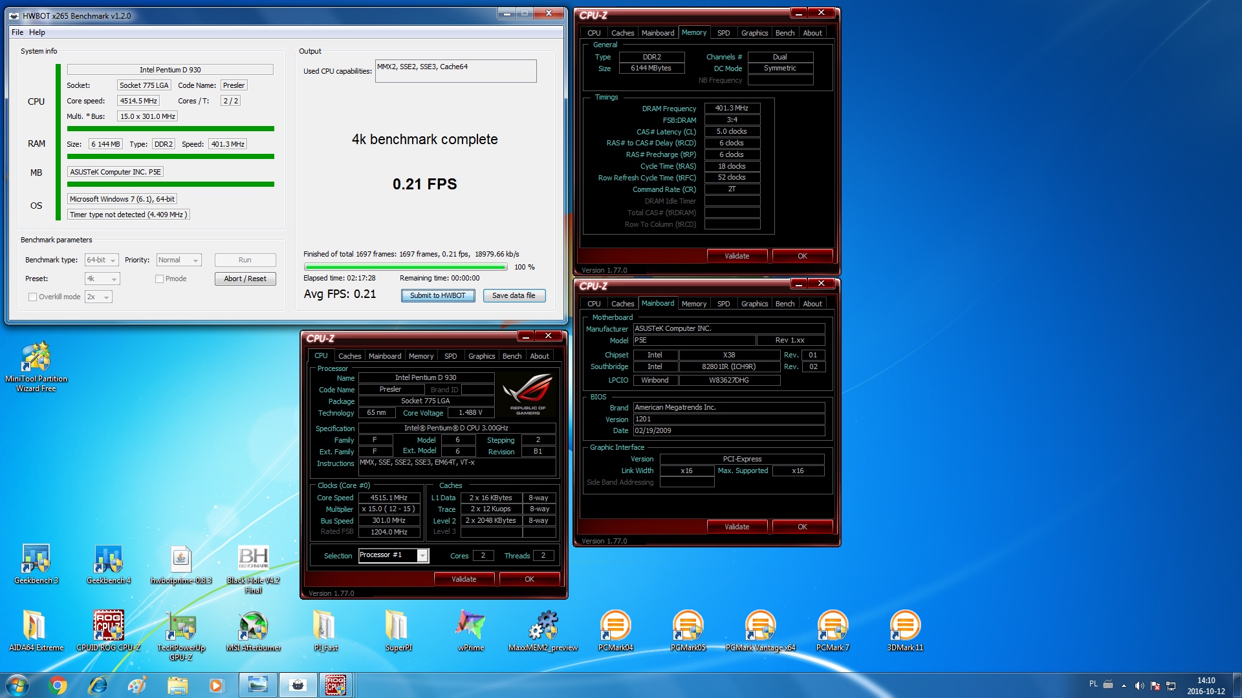Switch to ROG CPU-Z taskbar button
The width and height of the screenshot is (1242, 698).
pos(336,685)
